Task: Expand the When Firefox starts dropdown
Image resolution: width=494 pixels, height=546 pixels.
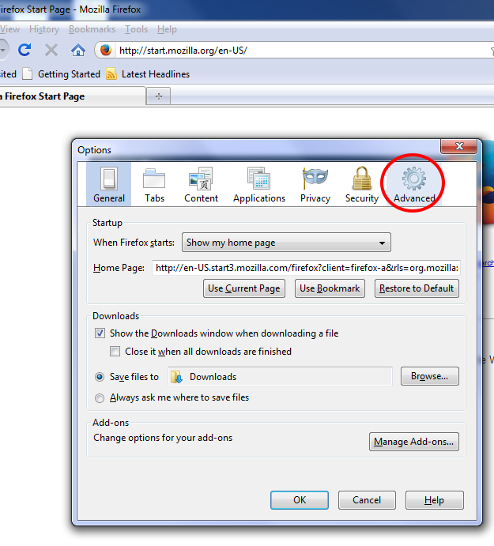Action: (x=286, y=243)
